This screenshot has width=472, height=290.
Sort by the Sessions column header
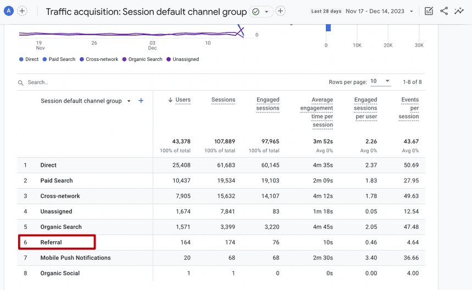pyautogui.click(x=223, y=100)
